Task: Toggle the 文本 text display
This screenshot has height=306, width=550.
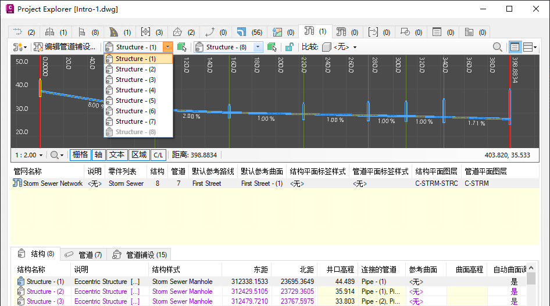Action: tap(117, 155)
